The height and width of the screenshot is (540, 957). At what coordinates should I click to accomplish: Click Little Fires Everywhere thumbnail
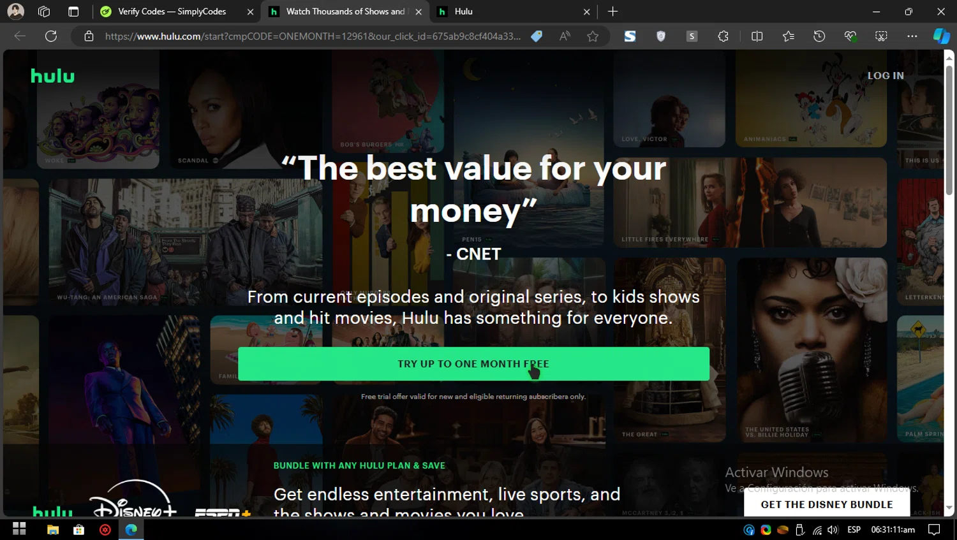750,203
